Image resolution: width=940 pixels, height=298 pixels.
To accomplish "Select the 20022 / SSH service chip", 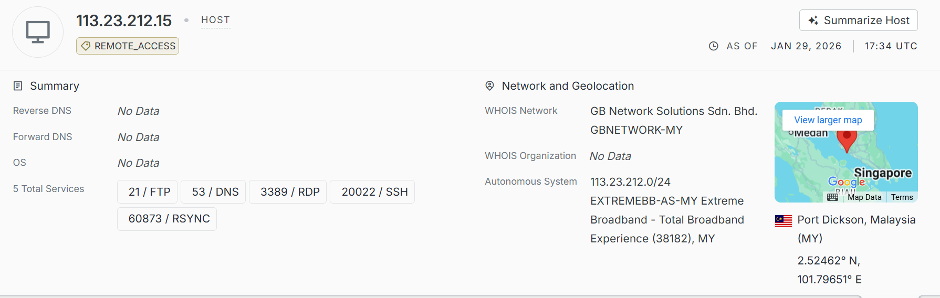I will coord(374,192).
